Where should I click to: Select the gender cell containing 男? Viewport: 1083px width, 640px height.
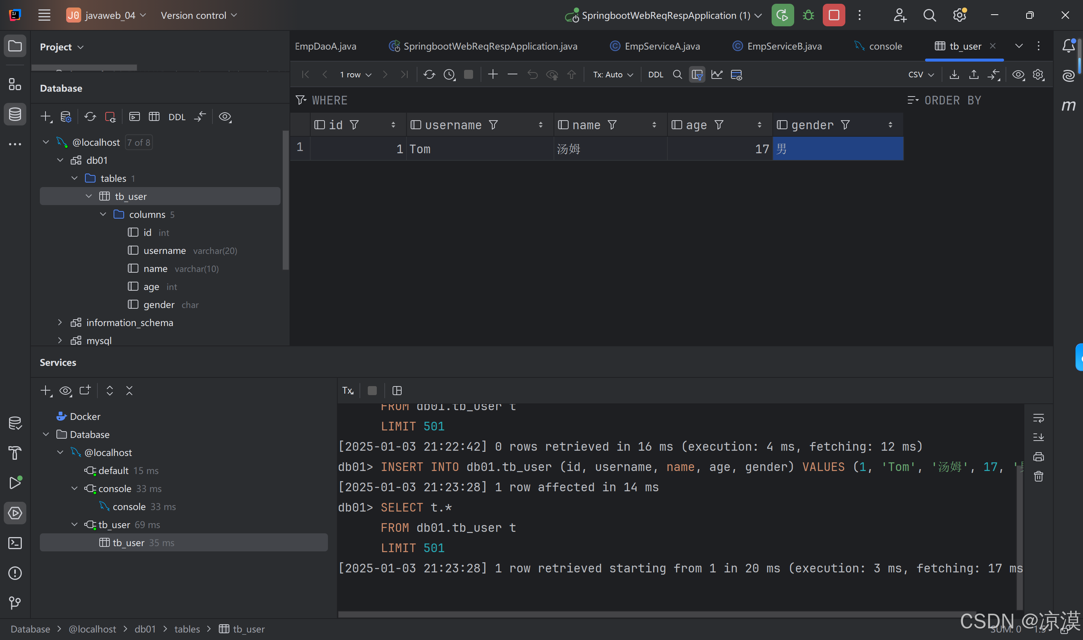[837, 149]
